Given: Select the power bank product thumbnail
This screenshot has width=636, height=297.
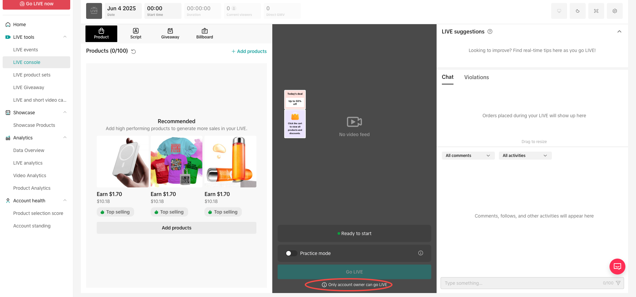Looking at the screenshot, I should pos(123,162).
